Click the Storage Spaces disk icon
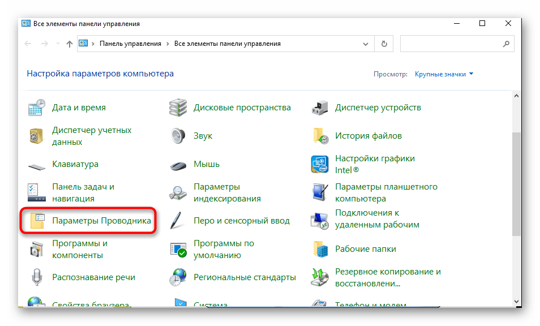The height and width of the screenshot is (326, 540). point(178,108)
